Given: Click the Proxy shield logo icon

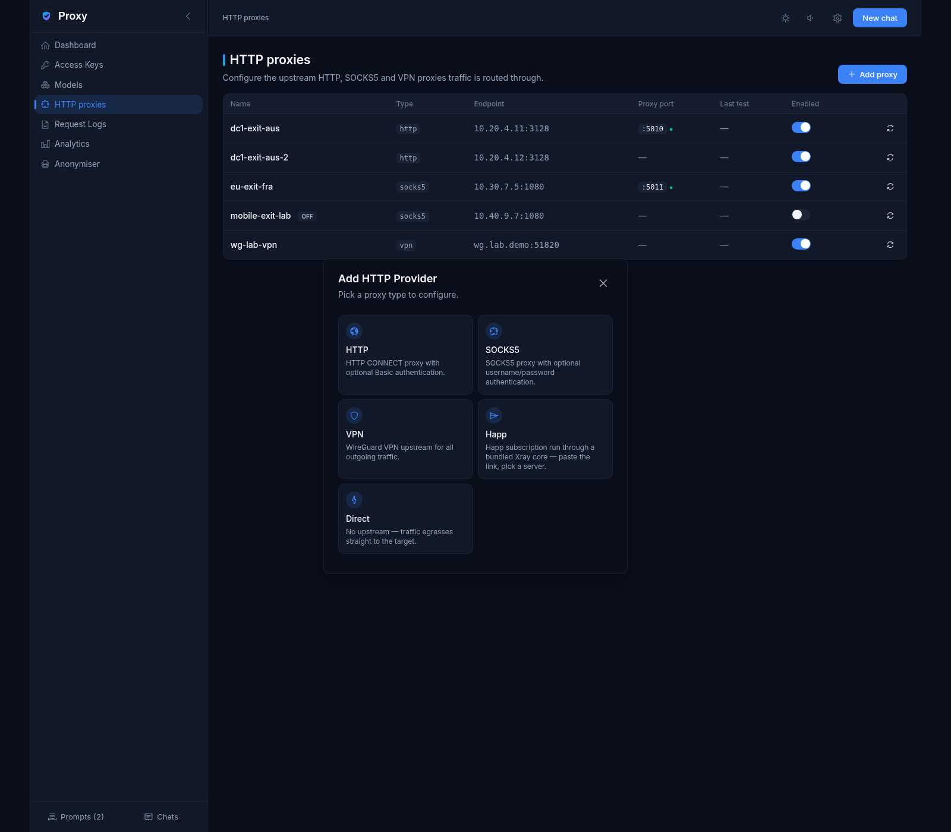Looking at the screenshot, I should point(46,16).
